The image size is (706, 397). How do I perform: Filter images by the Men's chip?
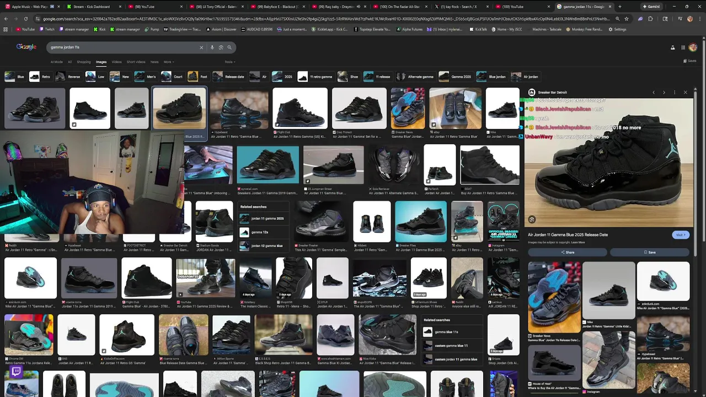point(146,77)
